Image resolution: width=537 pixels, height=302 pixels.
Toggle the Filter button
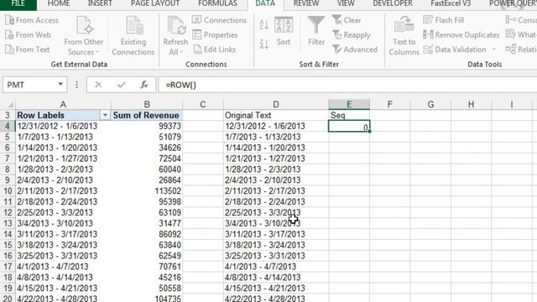[x=316, y=32]
